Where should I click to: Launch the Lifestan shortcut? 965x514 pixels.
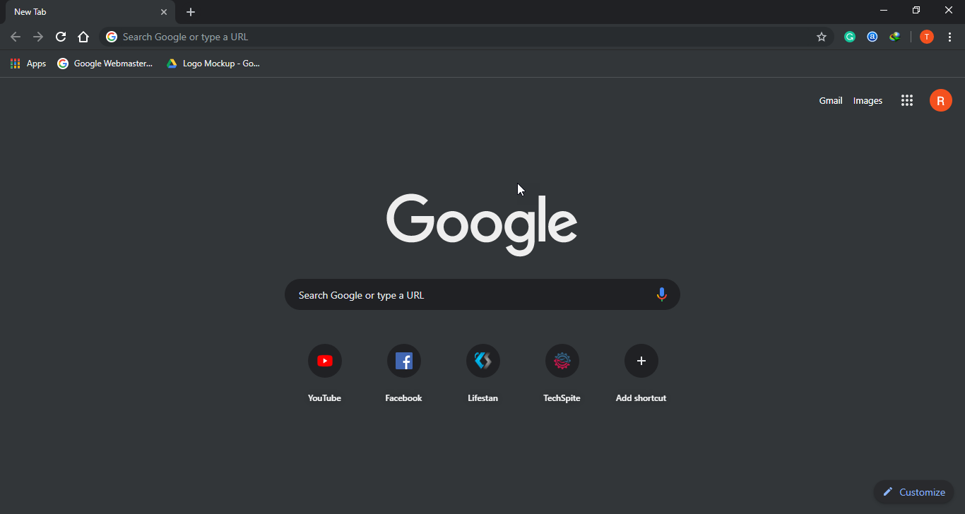click(x=482, y=361)
